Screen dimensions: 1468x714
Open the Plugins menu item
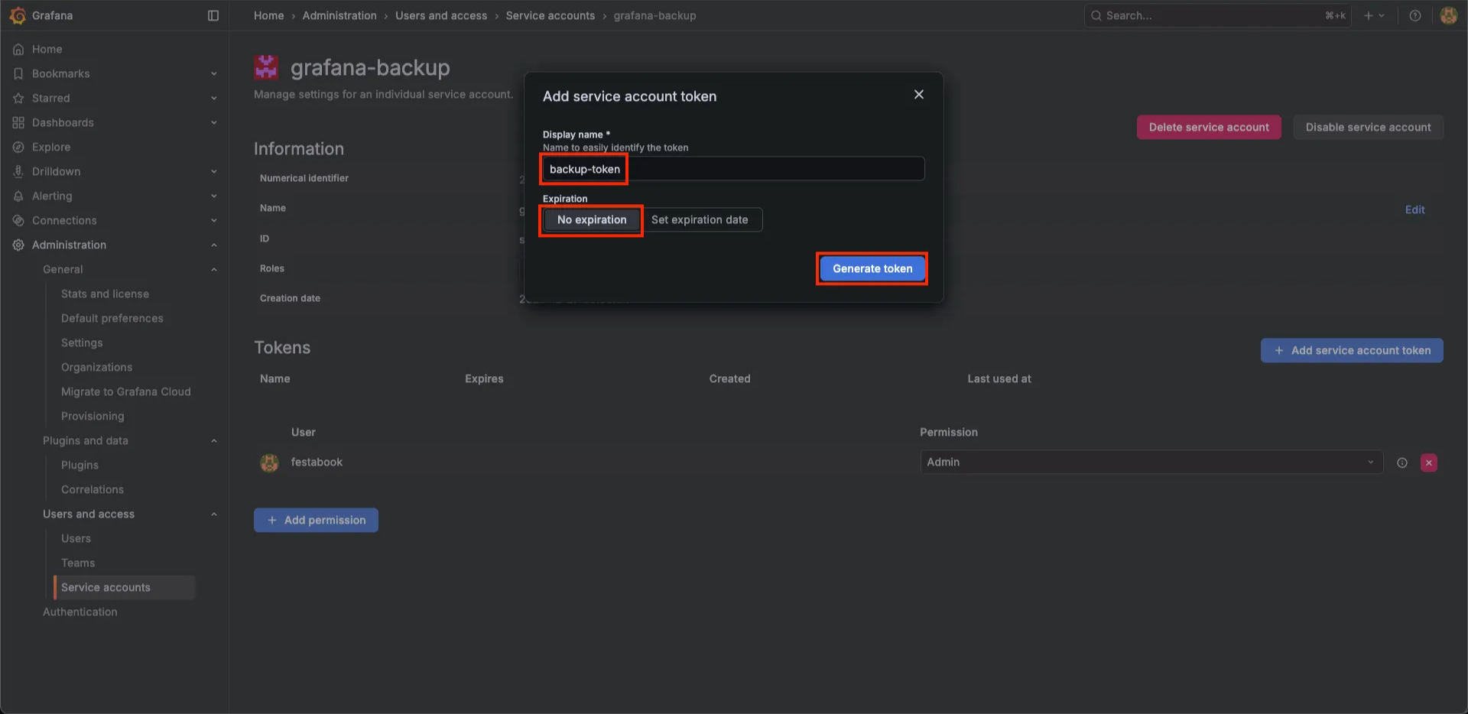pos(80,465)
